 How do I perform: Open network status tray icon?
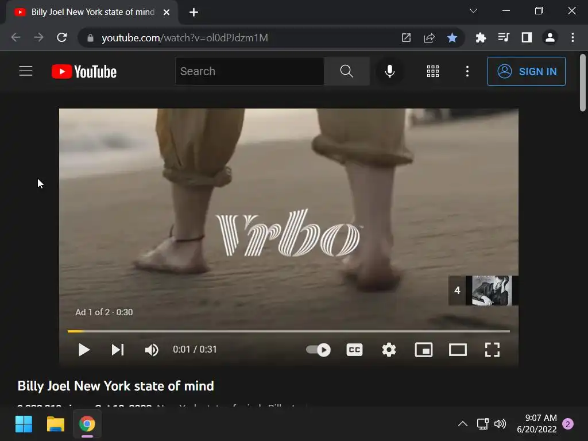[482, 424]
